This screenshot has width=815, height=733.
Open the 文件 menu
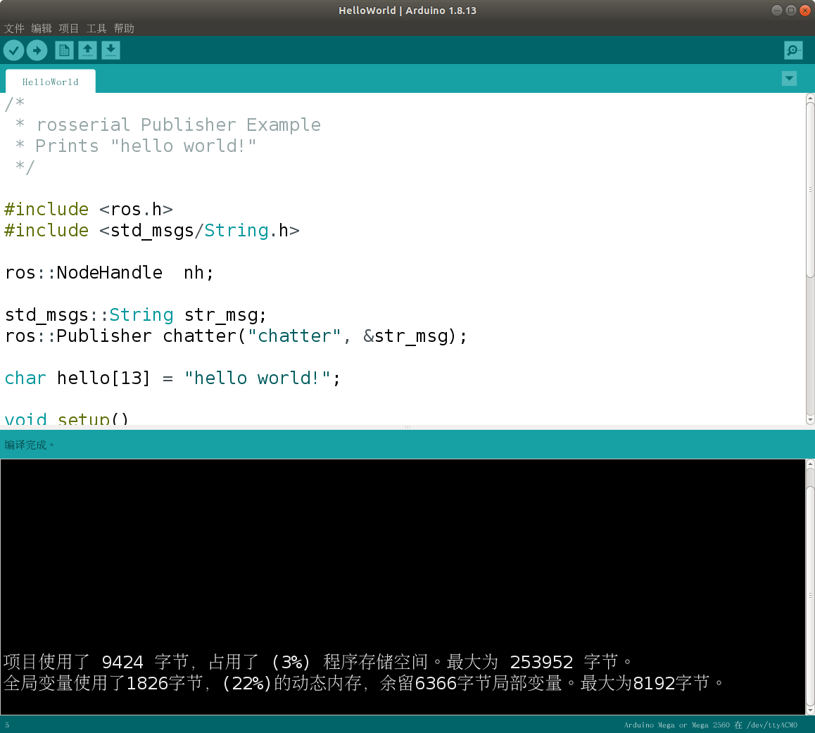click(14, 28)
